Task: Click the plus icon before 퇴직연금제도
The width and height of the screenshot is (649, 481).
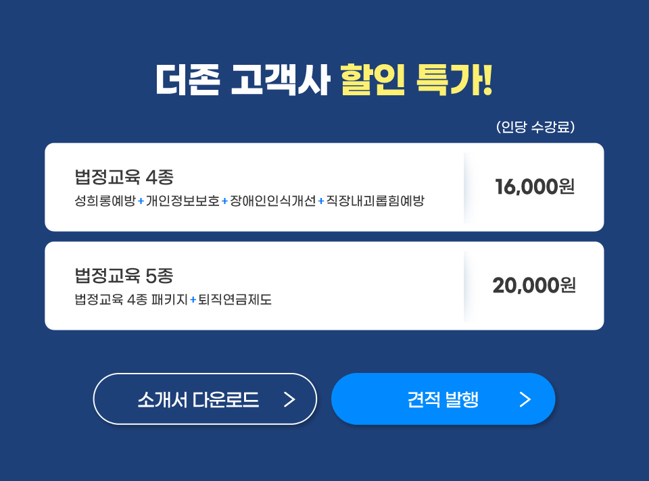Action: click(x=193, y=300)
